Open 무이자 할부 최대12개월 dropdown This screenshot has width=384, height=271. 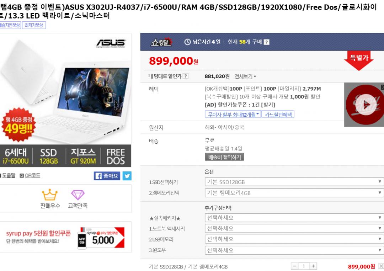click(233, 115)
